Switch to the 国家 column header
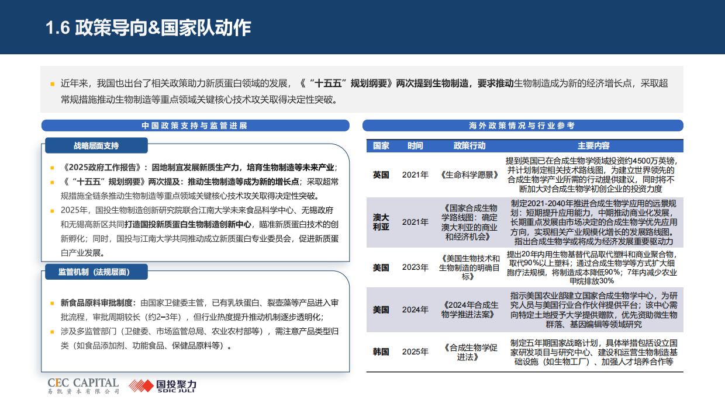This screenshot has height=407, width=725. pyautogui.click(x=381, y=146)
